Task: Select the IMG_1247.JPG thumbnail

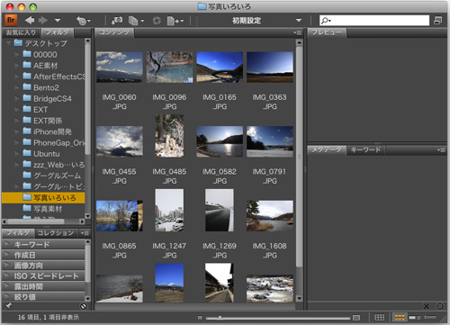Action: (x=169, y=210)
